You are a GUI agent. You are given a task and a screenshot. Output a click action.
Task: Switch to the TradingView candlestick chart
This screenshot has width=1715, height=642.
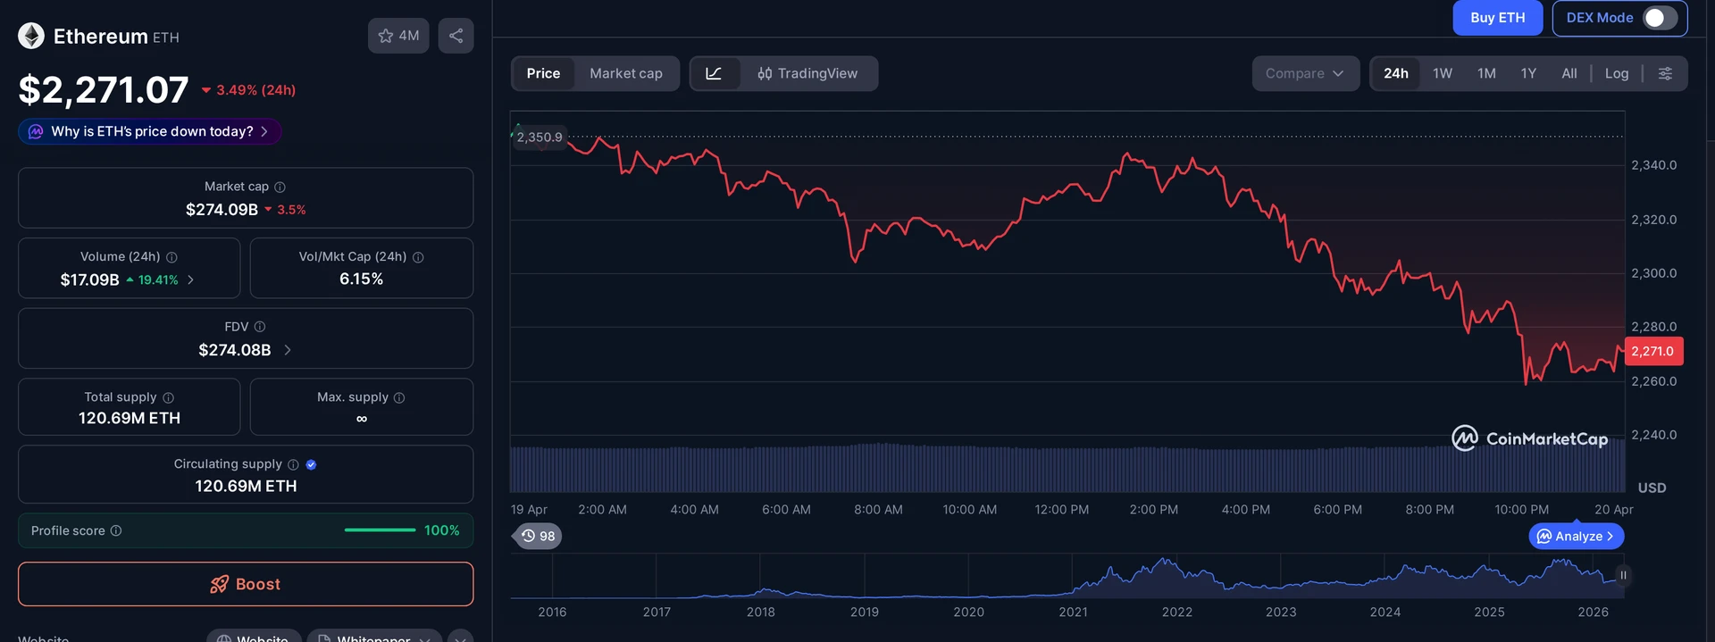(807, 73)
